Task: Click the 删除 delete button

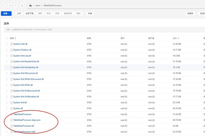Action: coord(79,13)
